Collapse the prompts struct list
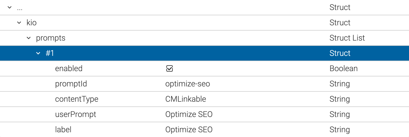 click(x=29, y=38)
